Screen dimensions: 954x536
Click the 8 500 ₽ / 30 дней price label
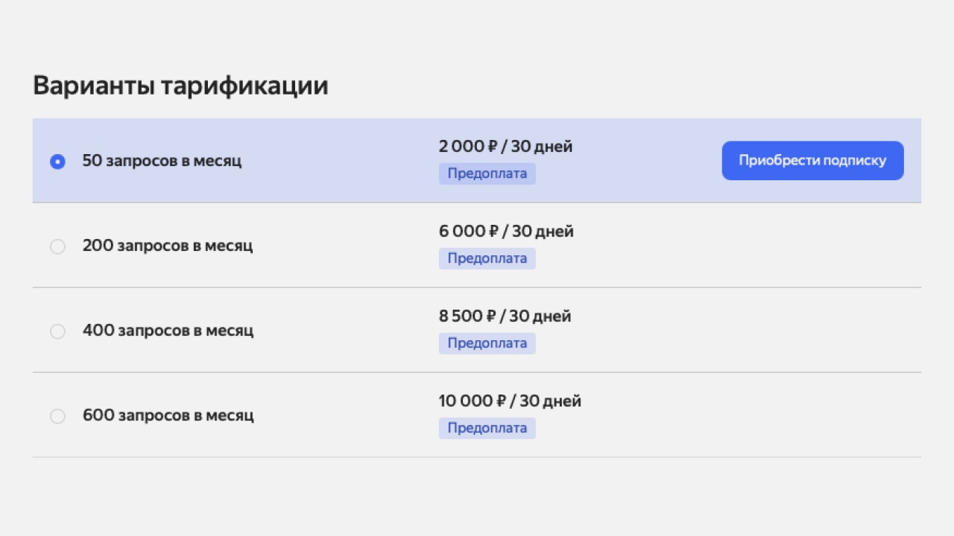click(x=505, y=316)
